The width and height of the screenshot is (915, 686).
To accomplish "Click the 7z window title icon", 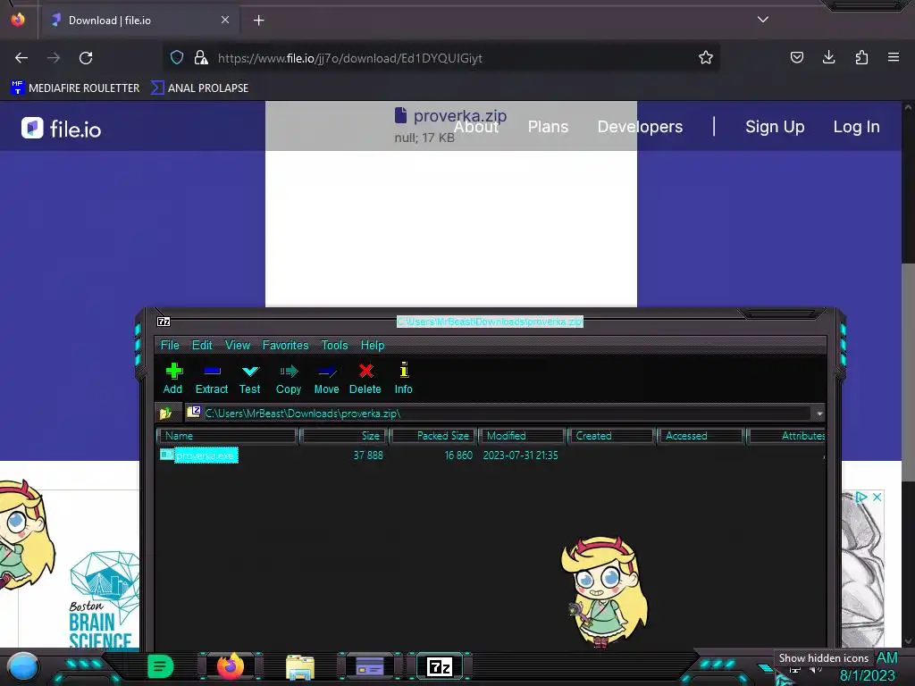I will tap(164, 322).
